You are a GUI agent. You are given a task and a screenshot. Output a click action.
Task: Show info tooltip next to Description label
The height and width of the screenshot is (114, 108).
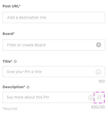(28, 87)
